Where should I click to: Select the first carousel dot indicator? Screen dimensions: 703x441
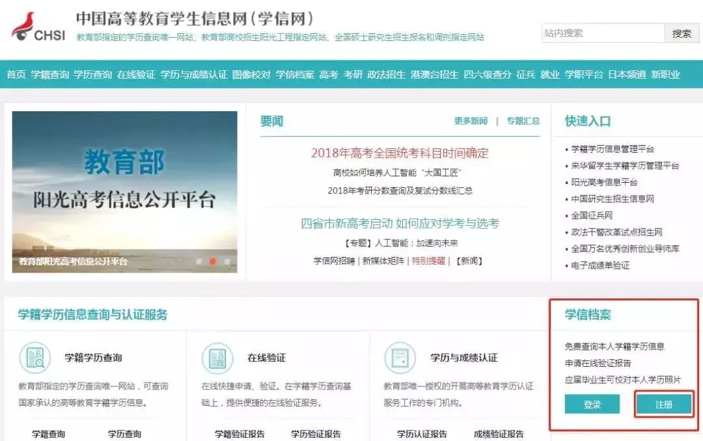coord(199,261)
